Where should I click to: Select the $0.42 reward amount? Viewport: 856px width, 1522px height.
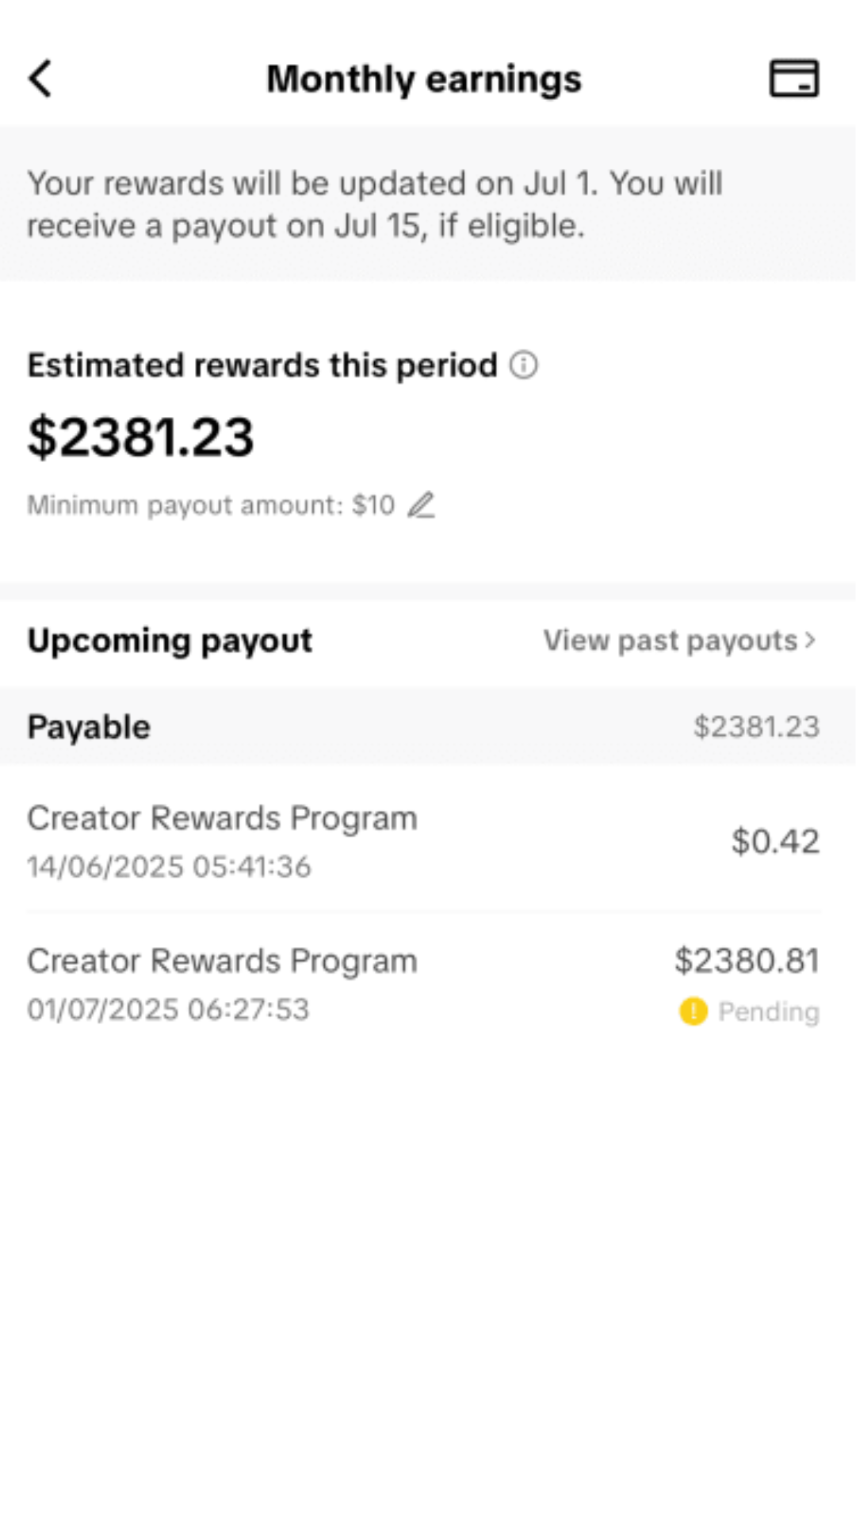(774, 841)
